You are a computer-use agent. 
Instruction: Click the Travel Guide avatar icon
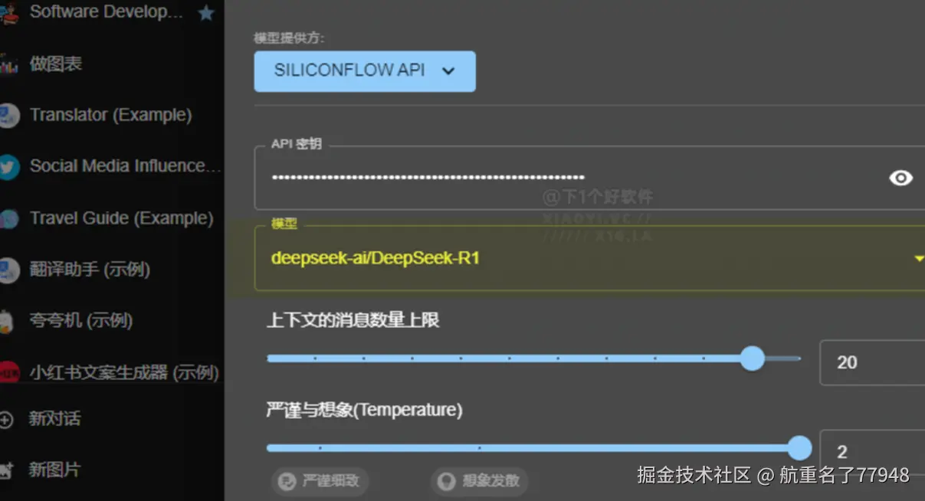pyautogui.click(x=8, y=218)
